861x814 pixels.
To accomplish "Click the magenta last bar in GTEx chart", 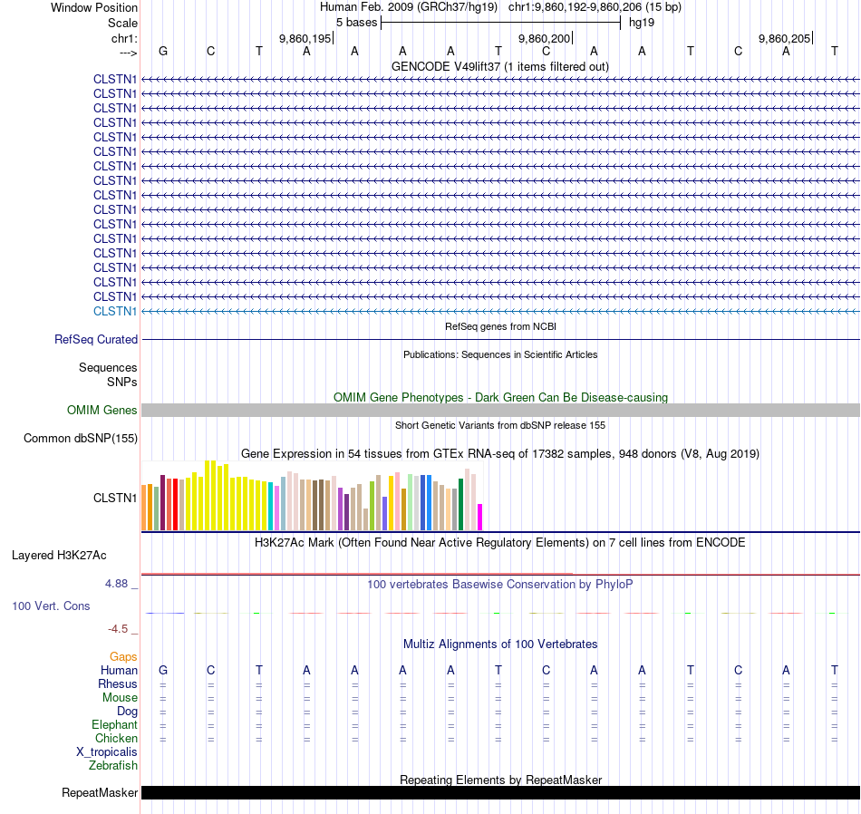I will 480,517.
